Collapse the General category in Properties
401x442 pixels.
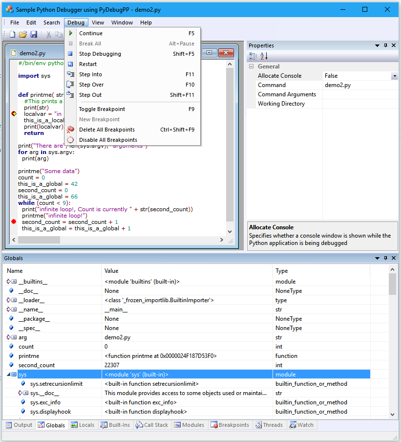252,66
